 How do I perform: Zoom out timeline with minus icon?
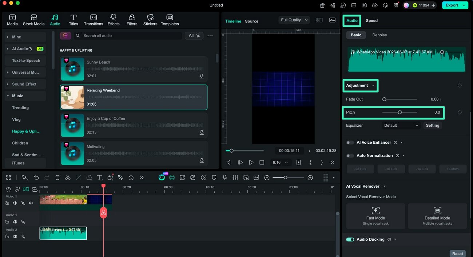267,178
